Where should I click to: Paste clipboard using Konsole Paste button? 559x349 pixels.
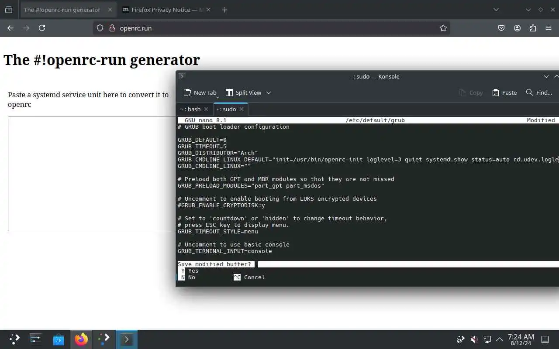click(x=504, y=92)
